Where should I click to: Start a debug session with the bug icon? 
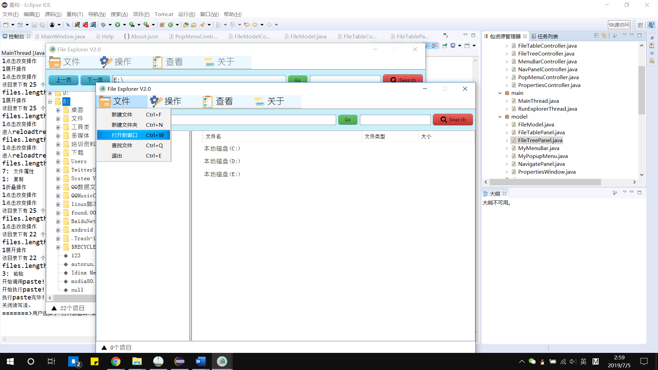tap(103, 25)
